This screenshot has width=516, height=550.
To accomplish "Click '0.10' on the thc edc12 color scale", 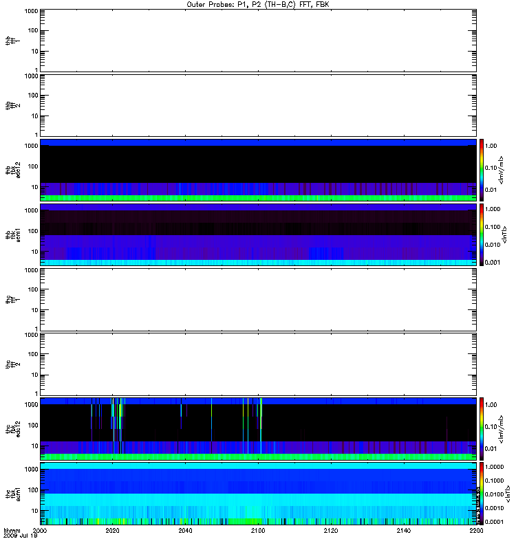I will click(x=491, y=426).
